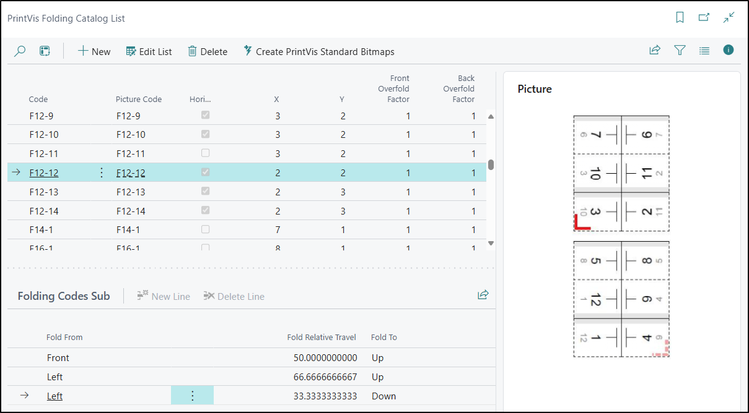Select Edit List action
This screenshot has width=749, height=413.
click(149, 52)
